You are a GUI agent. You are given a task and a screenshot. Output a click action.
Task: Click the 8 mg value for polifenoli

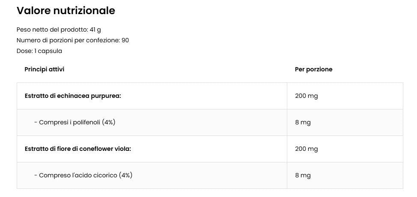(x=303, y=123)
